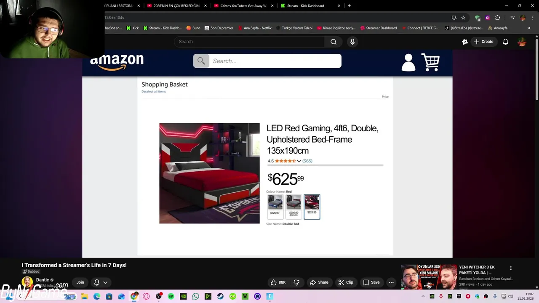539x303 pixels.
Task: Click the Dantic channel avatar
Action: (x=27, y=282)
